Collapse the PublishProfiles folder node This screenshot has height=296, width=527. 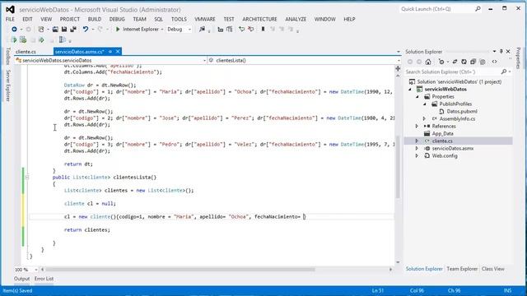pos(425,104)
